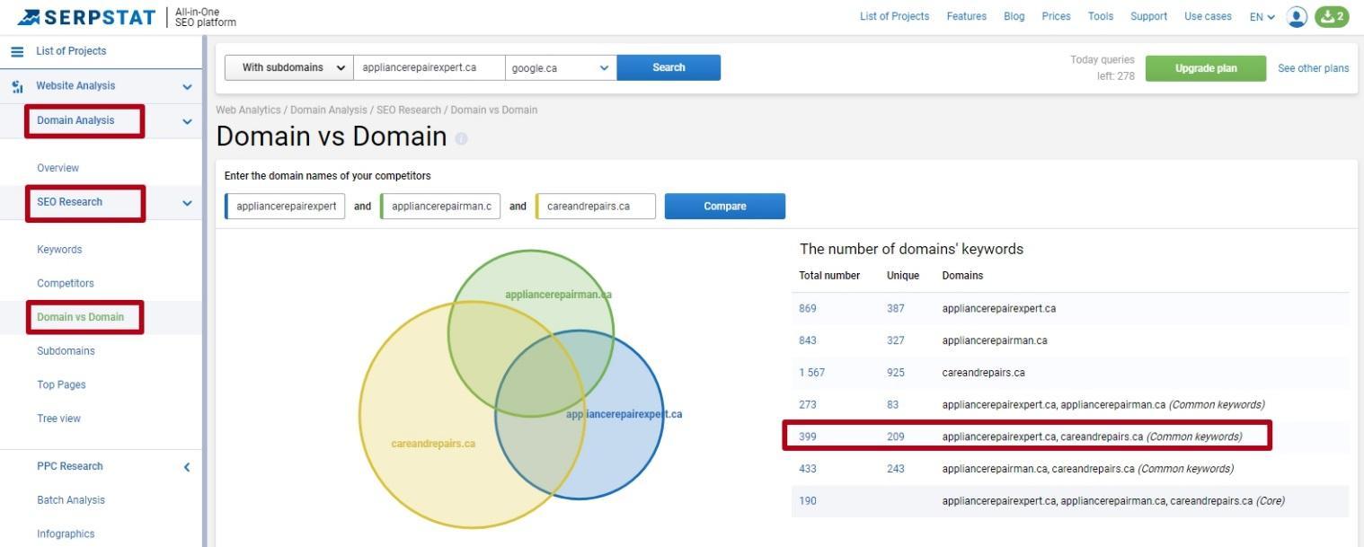Viewport: 1364px width, 547px height.
Task: Open Infographics in sidebar
Action: pos(66,534)
